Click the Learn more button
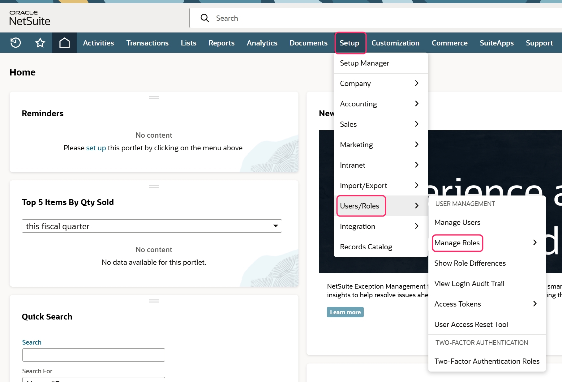The height and width of the screenshot is (382, 562). 345,312
